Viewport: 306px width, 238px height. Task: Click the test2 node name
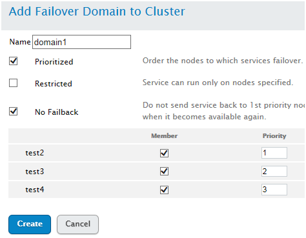coord(35,153)
